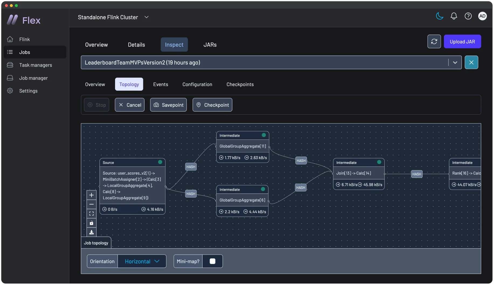Zoom in the topology graph
The width and height of the screenshot is (494, 285).
(x=92, y=195)
